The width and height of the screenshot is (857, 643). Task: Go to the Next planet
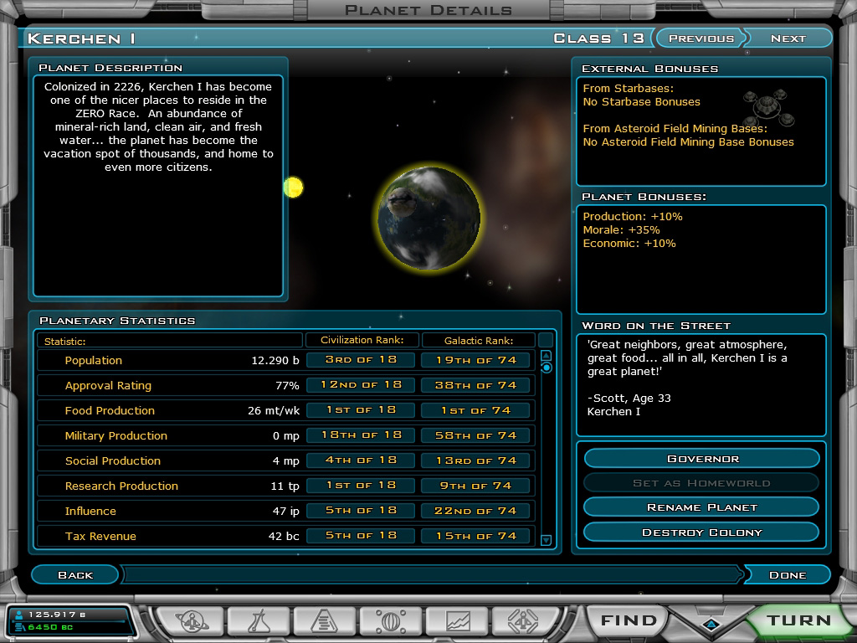788,39
